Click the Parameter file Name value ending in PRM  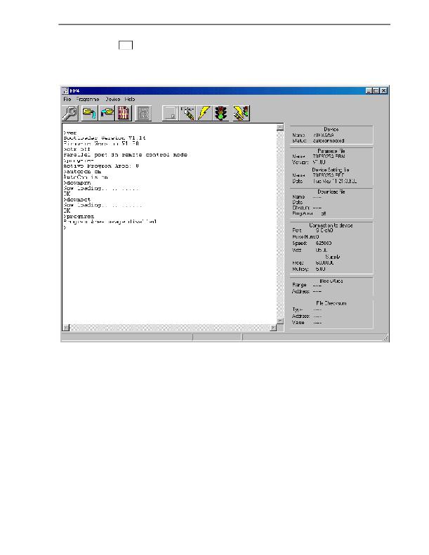329,156
